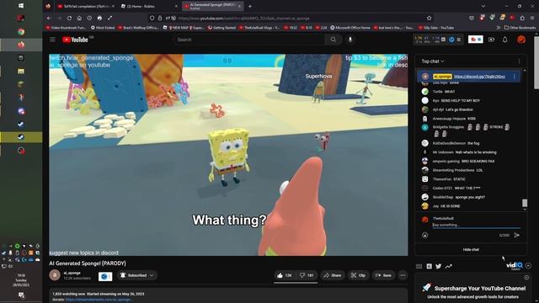Open Chrome from the taskbar

(x=21, y=32)
